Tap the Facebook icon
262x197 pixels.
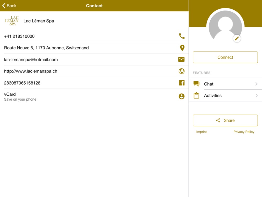coord(182,83)
